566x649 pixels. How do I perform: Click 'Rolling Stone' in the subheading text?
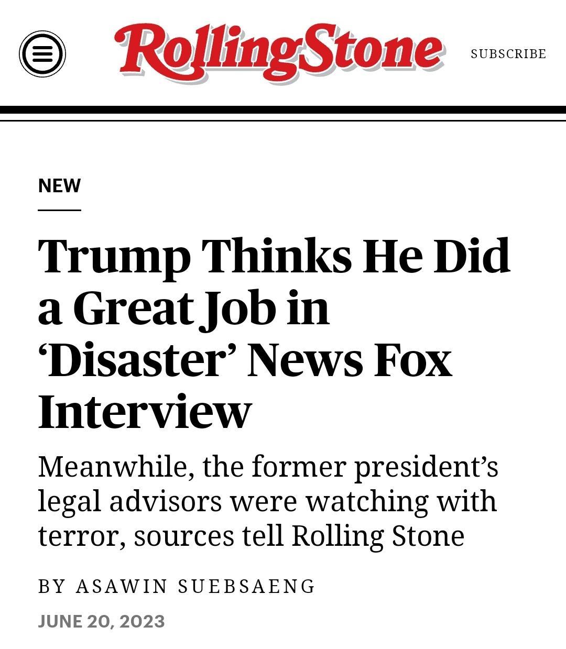(x=377, y=535)
